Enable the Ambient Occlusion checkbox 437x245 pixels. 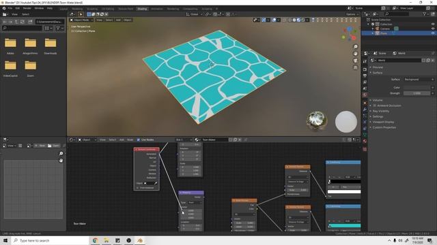tap(375, 105)
